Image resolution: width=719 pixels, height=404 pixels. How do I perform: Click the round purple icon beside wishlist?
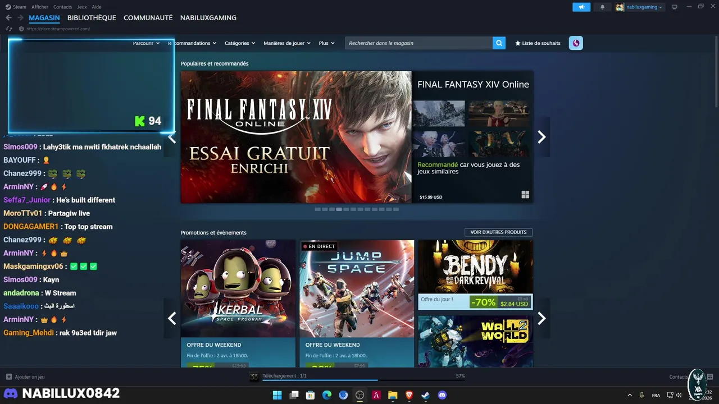click(x=576, y=43)
